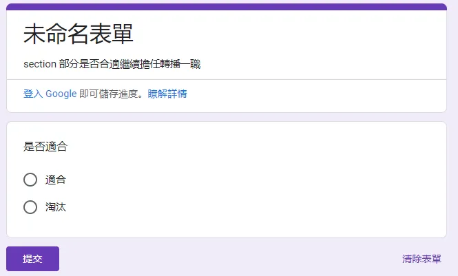Click the 淘汰 option label text
This screenshot has width=458, height=276.
pos(56,207)
